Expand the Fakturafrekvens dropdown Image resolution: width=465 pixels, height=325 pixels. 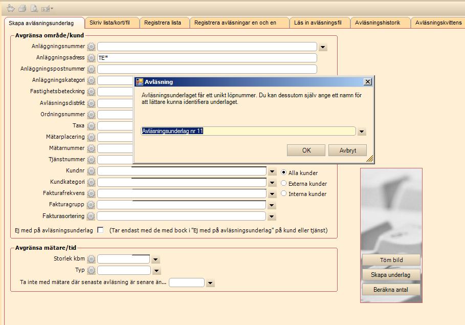point(272,194)
